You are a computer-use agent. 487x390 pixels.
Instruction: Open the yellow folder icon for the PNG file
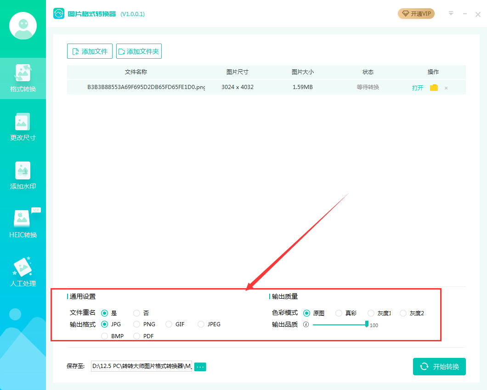pos(434,87)
